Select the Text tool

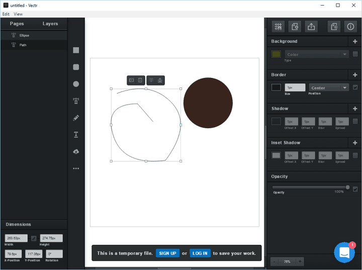coord(76,134)
